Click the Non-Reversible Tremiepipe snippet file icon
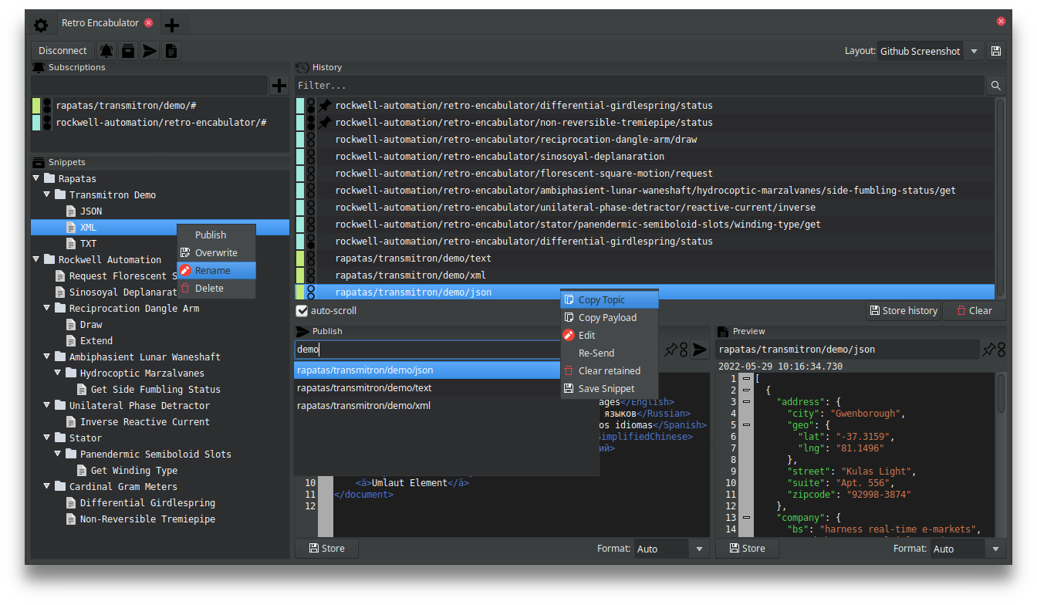 point(72,519)
